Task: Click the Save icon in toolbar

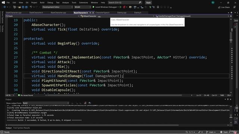Action: 23,7
